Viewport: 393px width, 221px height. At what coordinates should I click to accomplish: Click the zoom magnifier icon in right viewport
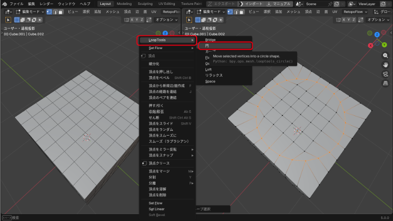[x=386, y=55]
